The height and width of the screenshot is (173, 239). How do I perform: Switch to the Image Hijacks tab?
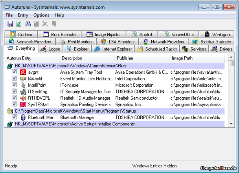pos(104,34)
